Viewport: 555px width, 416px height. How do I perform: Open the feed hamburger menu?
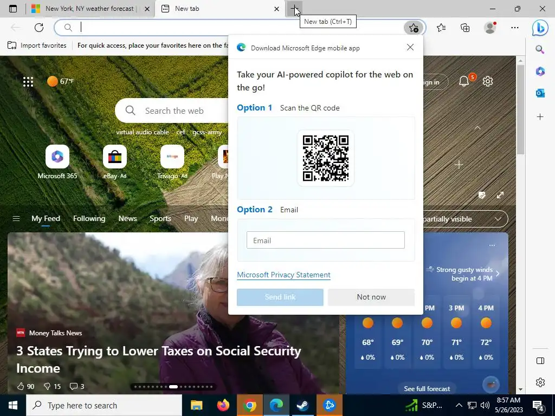16,219
